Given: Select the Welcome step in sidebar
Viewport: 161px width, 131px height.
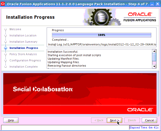Looking at the screenshot, I should coord(15,29).
